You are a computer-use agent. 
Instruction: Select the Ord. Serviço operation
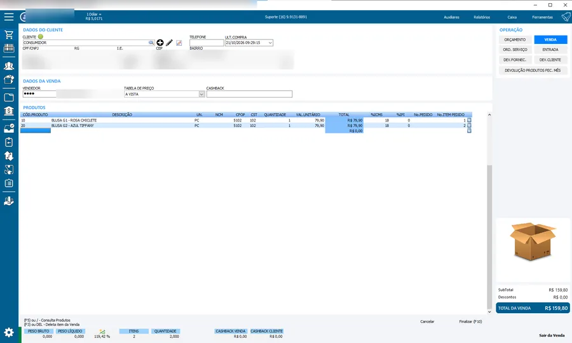tap(515, 50)
